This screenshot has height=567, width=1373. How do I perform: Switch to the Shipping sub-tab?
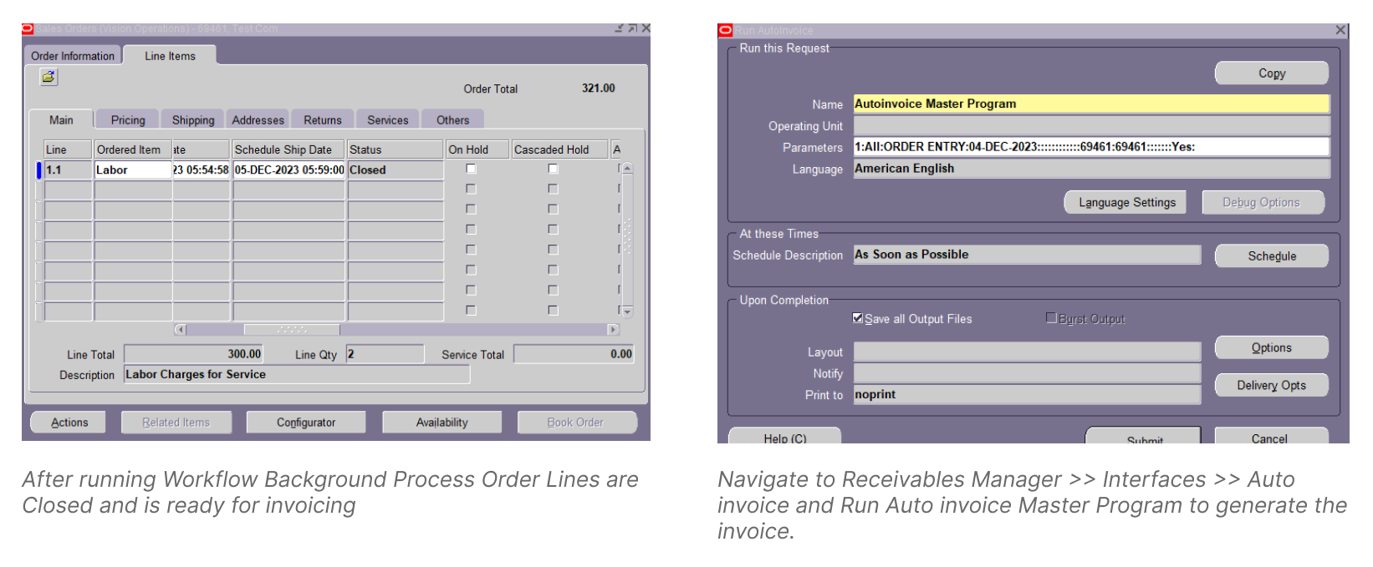193,119
